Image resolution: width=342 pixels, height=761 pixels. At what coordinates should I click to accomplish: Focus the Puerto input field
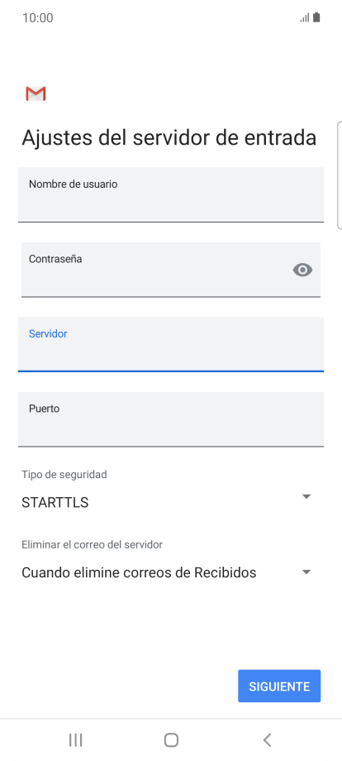pos(170,419)
